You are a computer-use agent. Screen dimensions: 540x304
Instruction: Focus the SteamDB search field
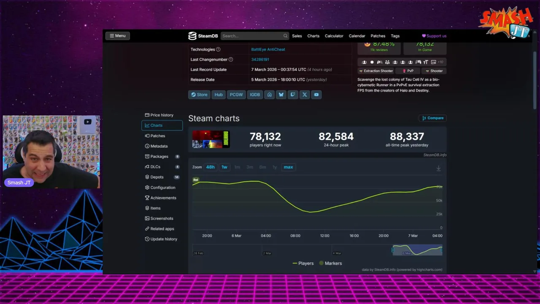(251, 36)
